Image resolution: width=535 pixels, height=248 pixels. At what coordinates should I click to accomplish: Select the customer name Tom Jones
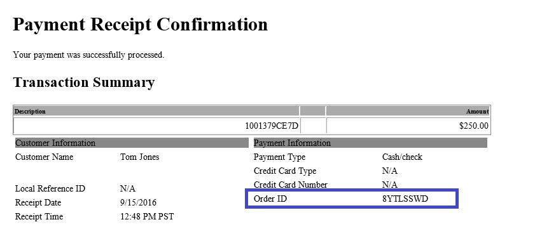[x=139, y=157]
